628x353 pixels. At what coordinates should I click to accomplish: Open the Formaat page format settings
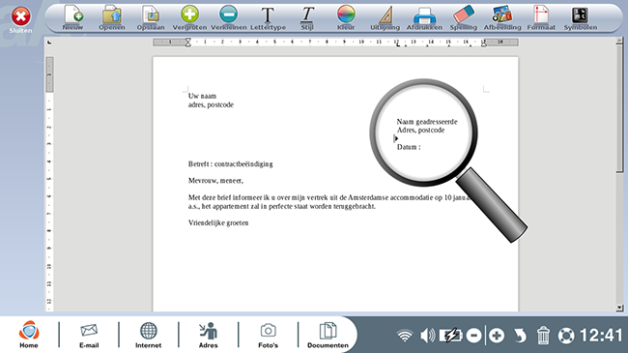[x=541, y=17]
